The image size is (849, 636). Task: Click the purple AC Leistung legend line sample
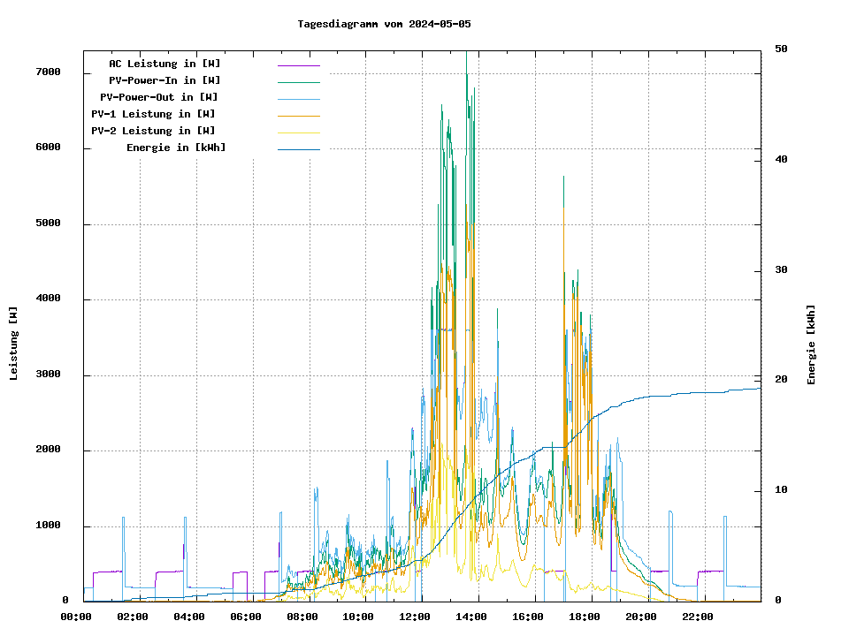[298, 65]
